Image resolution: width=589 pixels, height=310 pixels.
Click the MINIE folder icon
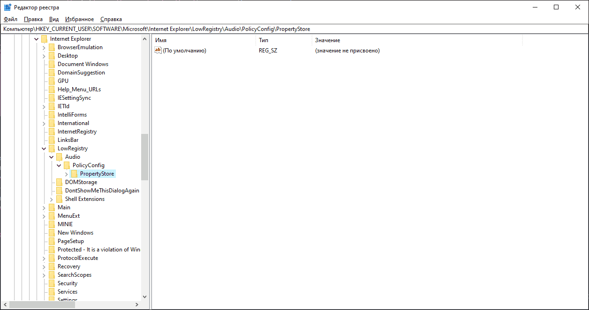(52, 224)
